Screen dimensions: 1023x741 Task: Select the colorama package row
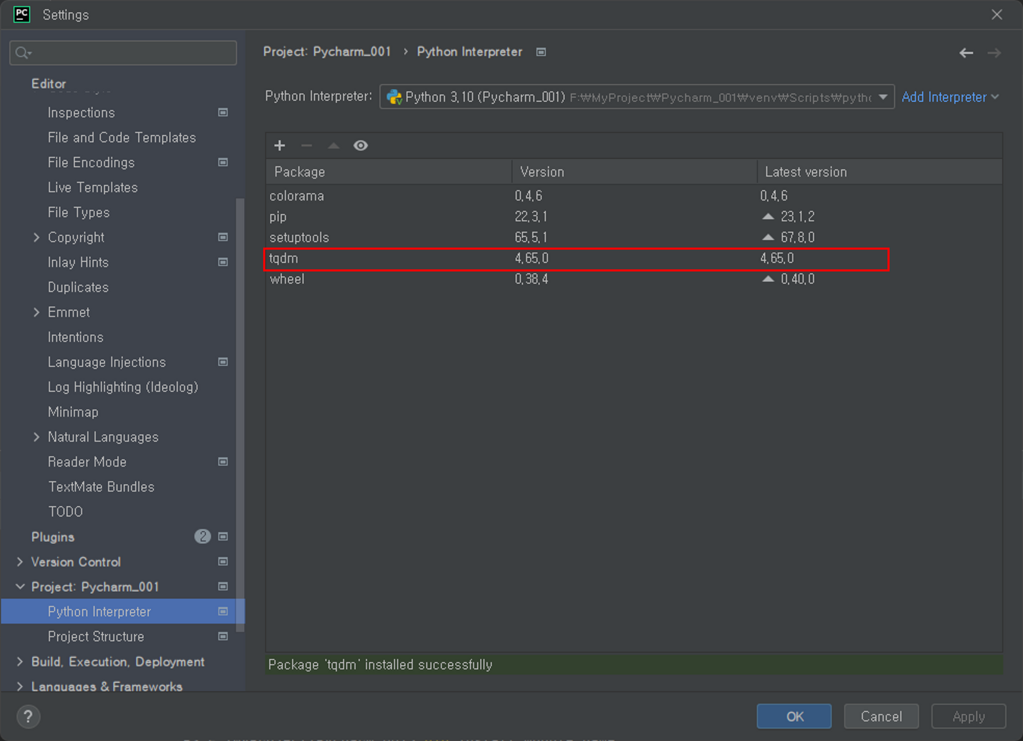(634, 196)
